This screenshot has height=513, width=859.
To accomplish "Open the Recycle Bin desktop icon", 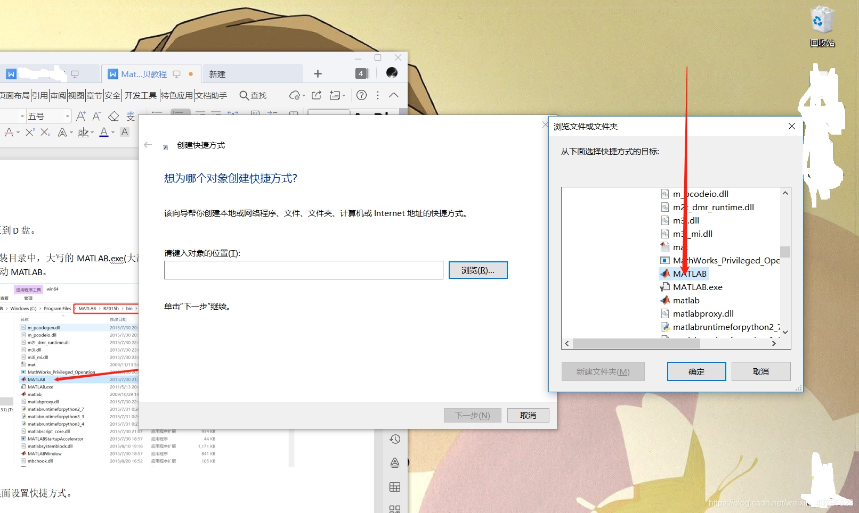I will click(822, 27).
